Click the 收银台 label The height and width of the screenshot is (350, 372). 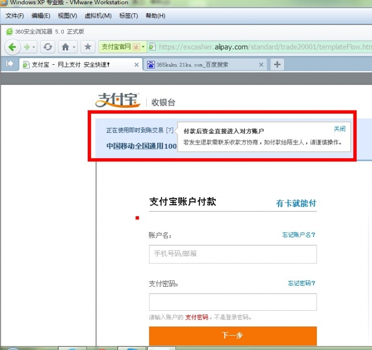[163, 103]
